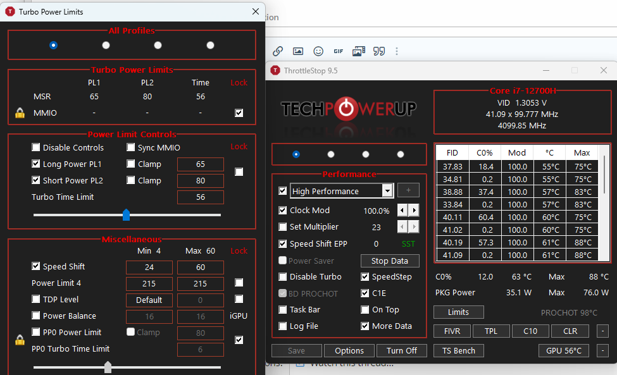Click the PP0 Turbo Time Limit slider handle
This screenshot has height=375, width=617.
(108, 367)
